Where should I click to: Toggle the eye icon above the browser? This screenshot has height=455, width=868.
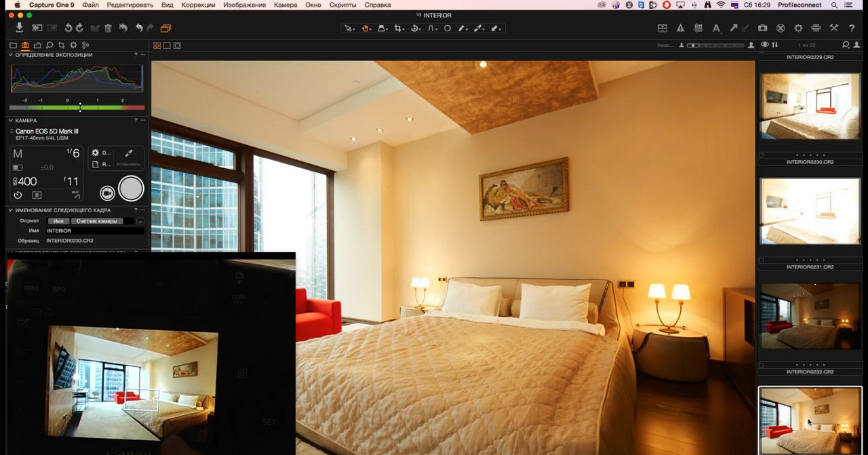click(764, 45)
